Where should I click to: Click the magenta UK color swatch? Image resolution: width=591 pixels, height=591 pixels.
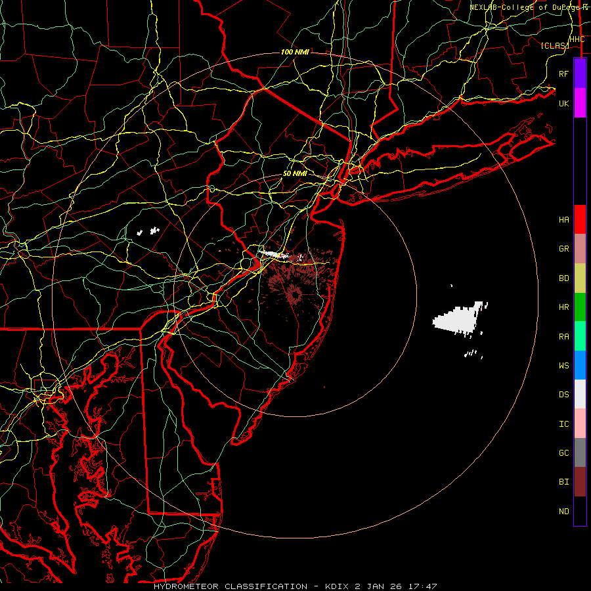point(580,103)
